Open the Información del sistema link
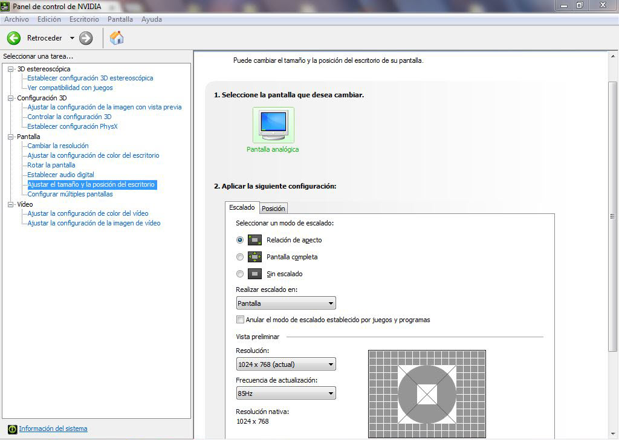619x440 pixels. tap(53, 429)
